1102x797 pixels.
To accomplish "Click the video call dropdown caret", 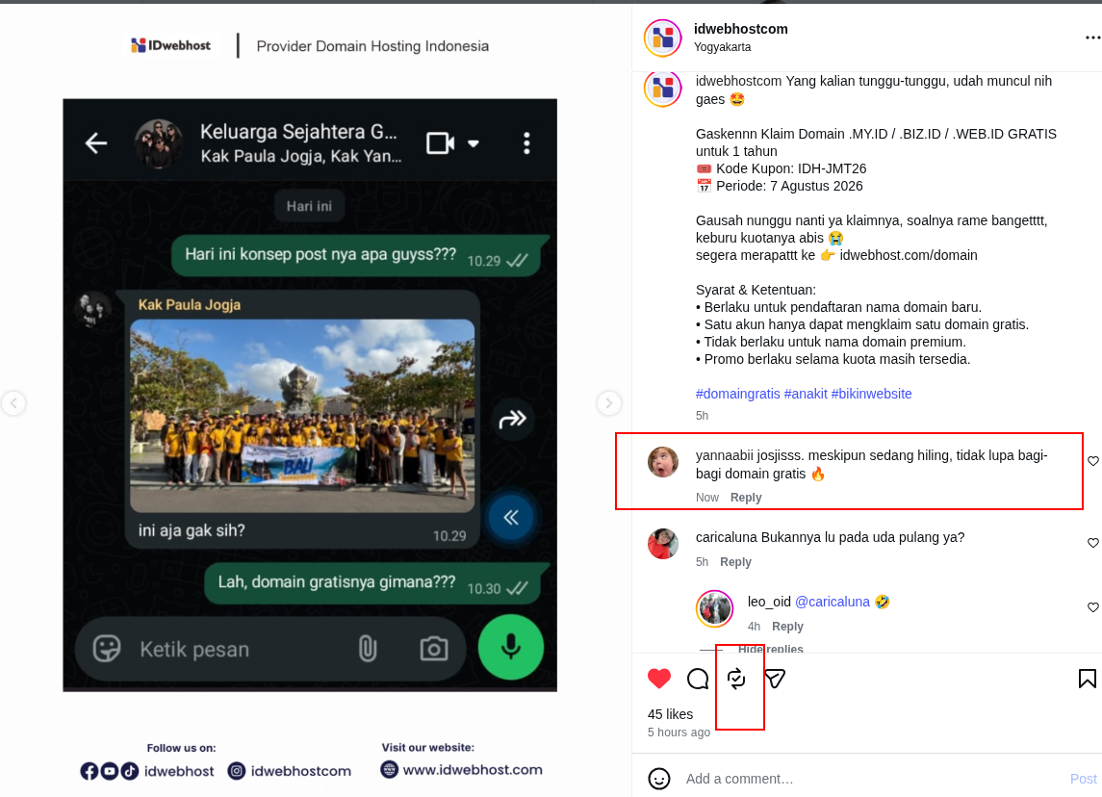I will 474,143.
